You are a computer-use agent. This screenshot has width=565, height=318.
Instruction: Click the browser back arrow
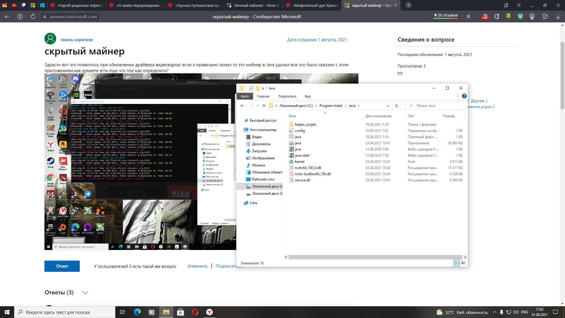(7, 17)
